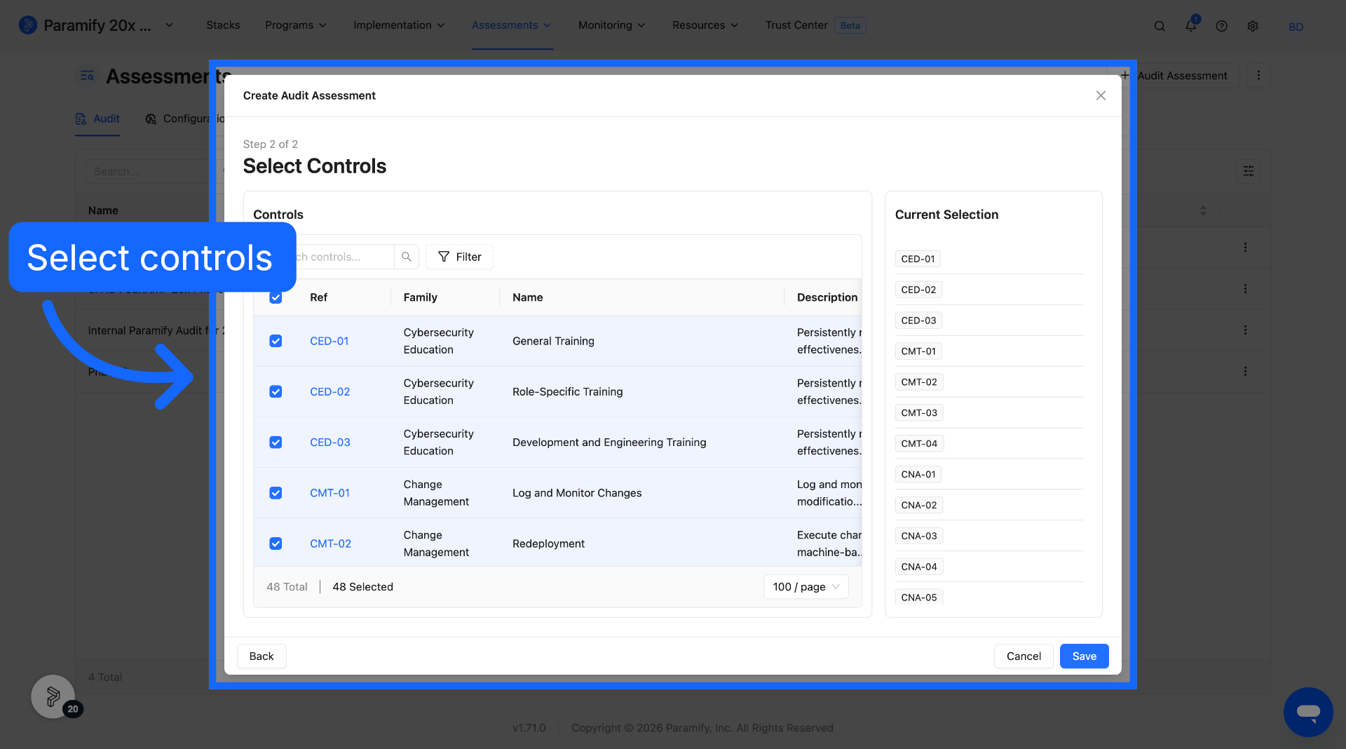Open the global search magnifier icon
Image resolution: width=1346 pixels, height=749 pixels.
[x=1160, y=26]
